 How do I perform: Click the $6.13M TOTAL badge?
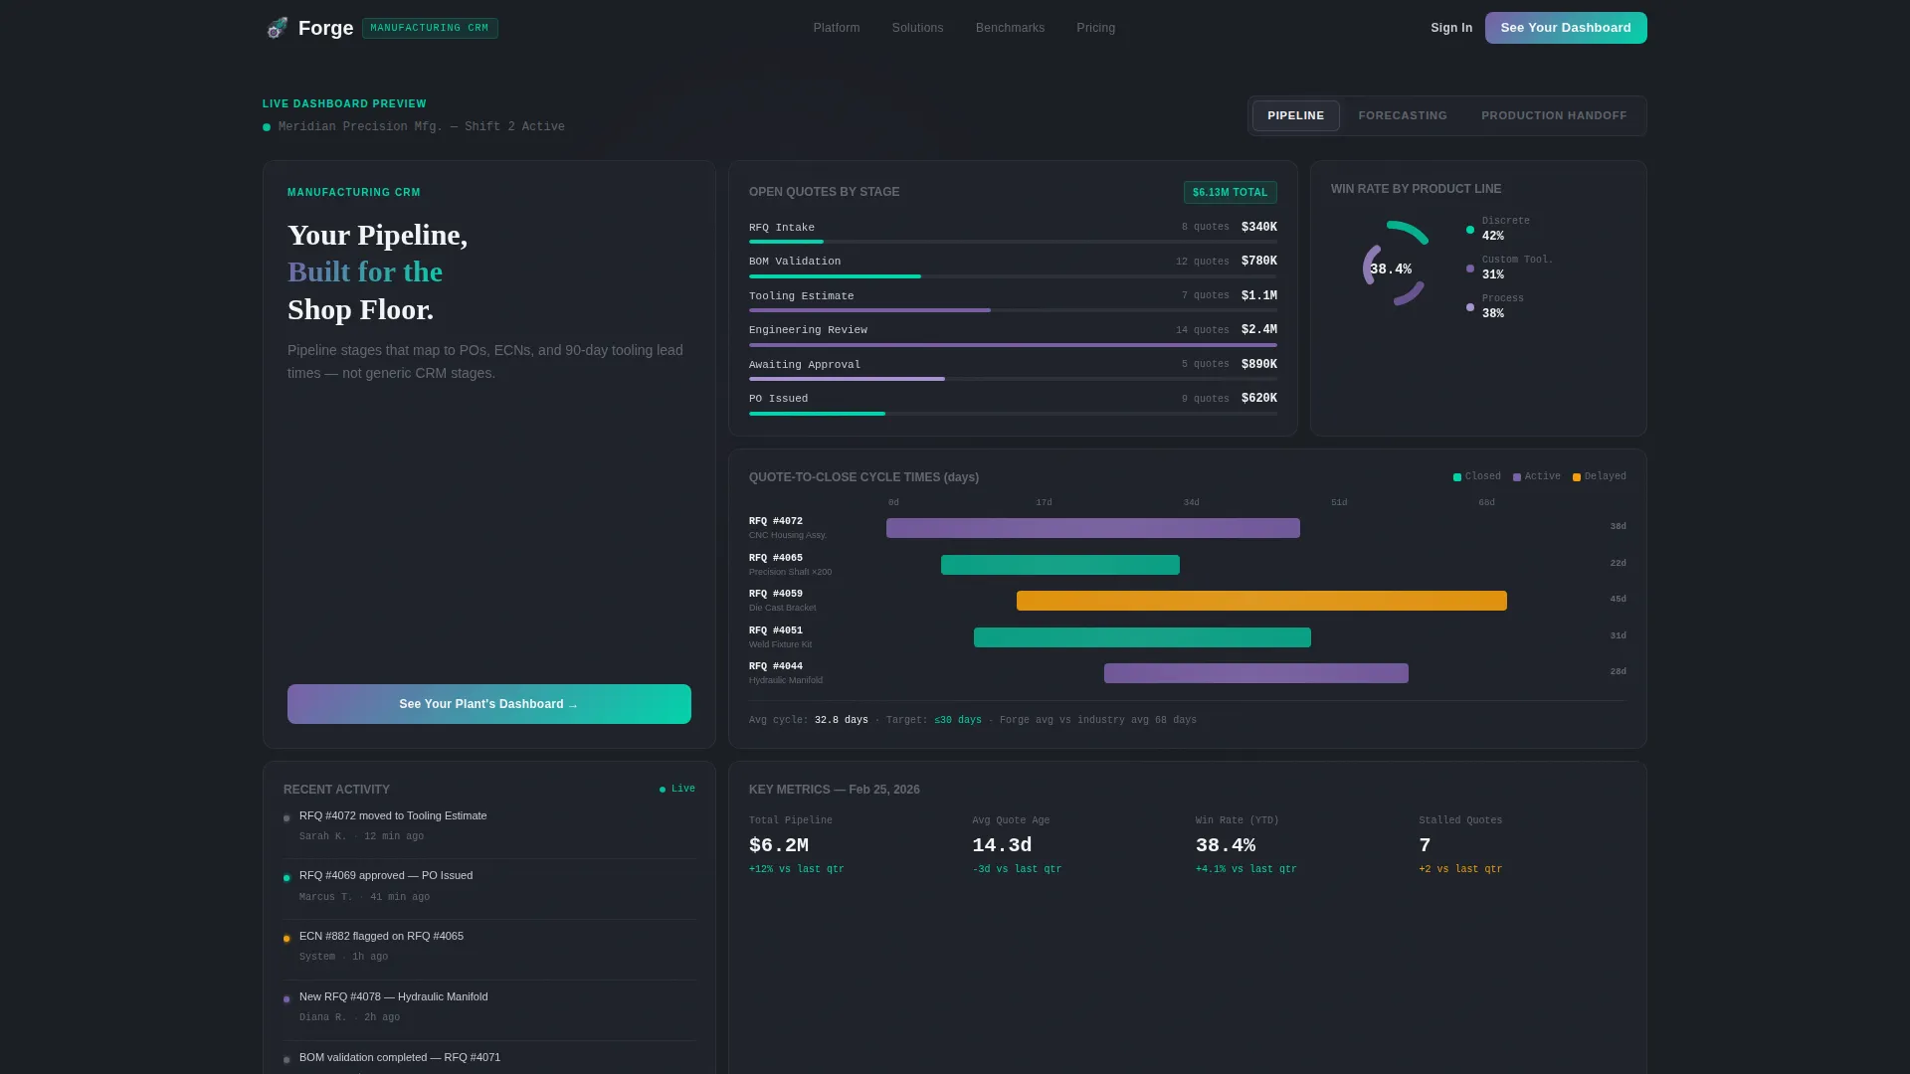tap(1230, 192)
